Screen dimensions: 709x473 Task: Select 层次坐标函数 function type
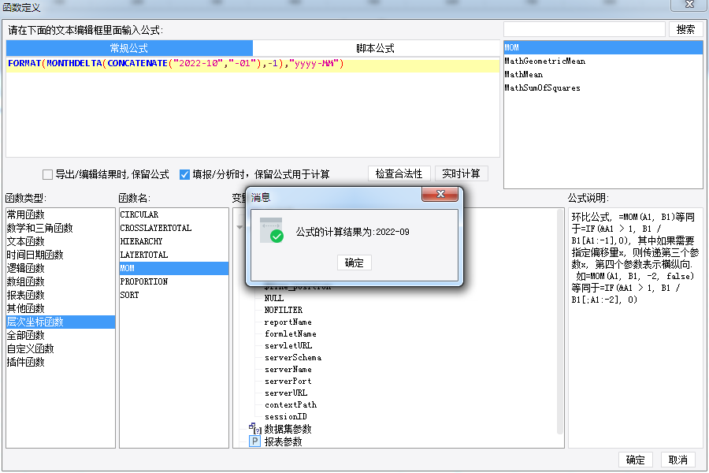[x=61, y=322]
